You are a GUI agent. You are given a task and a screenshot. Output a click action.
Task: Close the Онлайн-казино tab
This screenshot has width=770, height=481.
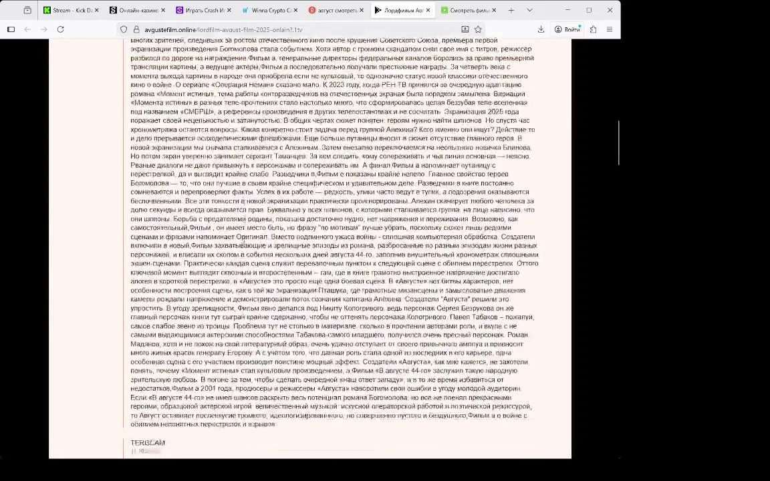pyautogui.click(x=163, y=10)
